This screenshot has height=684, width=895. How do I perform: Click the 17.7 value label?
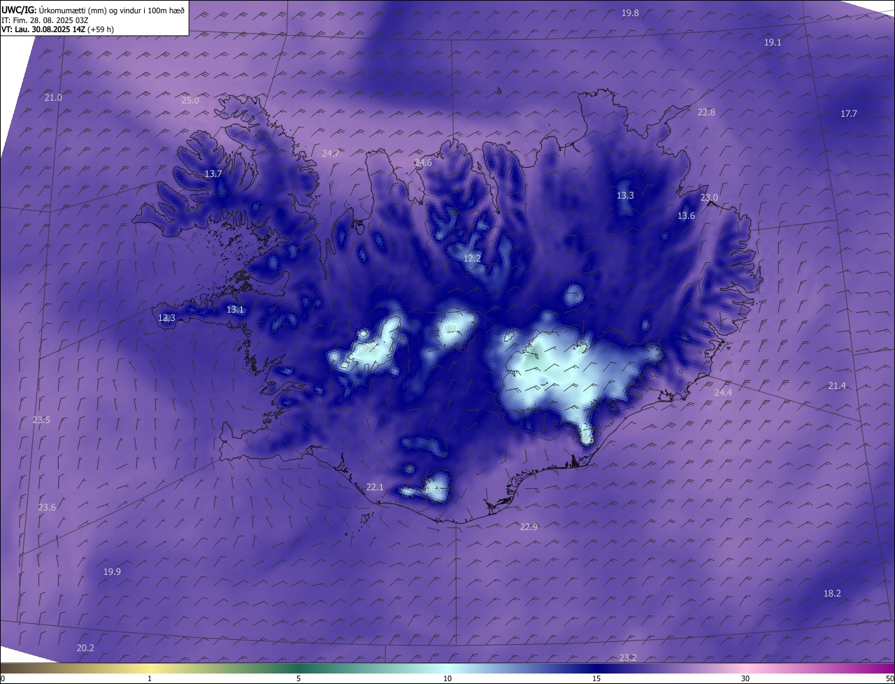tap(849, 113)
